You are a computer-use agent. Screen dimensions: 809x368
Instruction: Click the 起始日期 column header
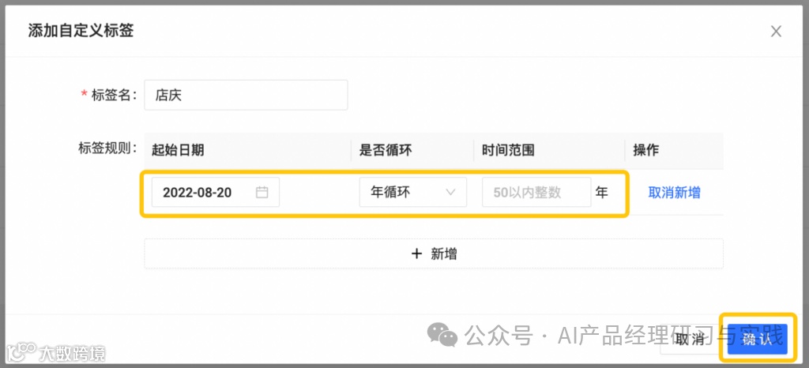(178, 150)
